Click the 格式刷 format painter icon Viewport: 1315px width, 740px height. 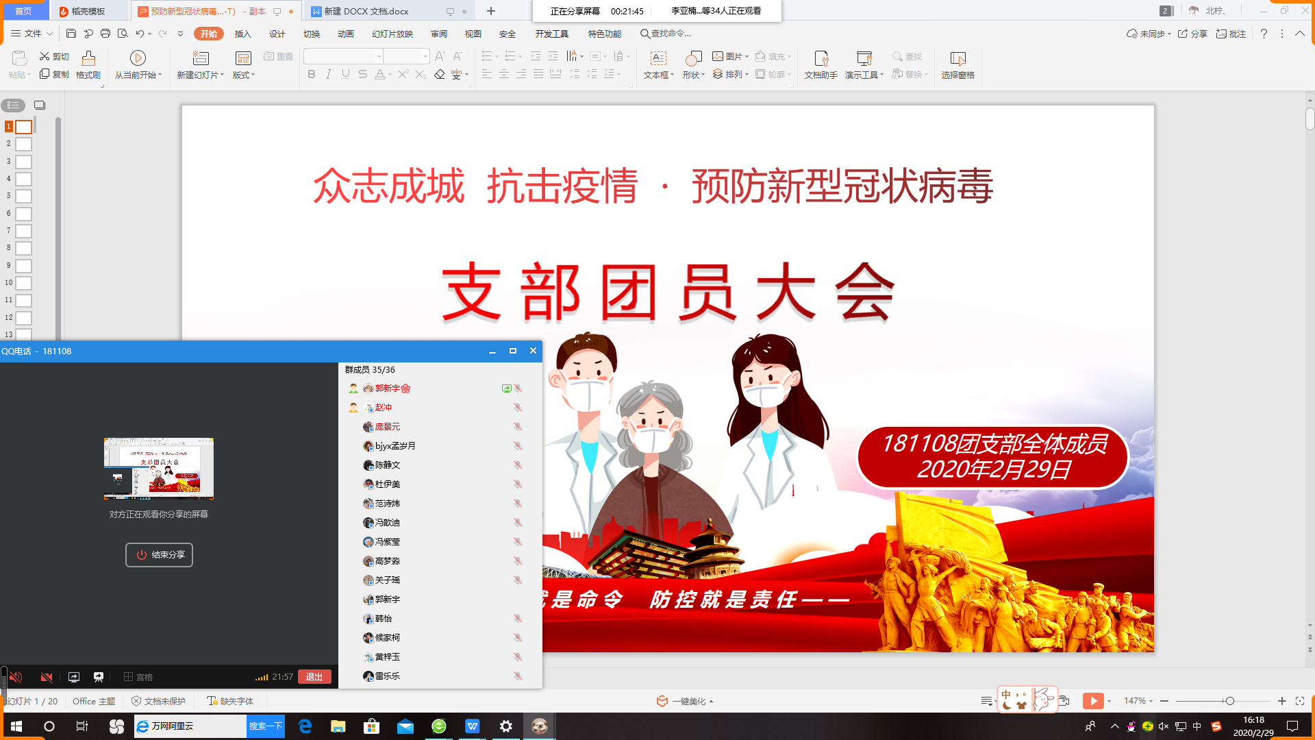point(88,58)
